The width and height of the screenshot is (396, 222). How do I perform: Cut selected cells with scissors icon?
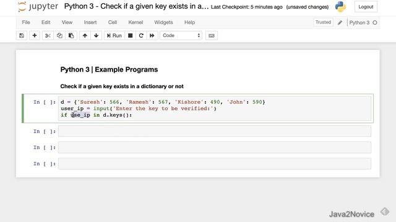48,36
